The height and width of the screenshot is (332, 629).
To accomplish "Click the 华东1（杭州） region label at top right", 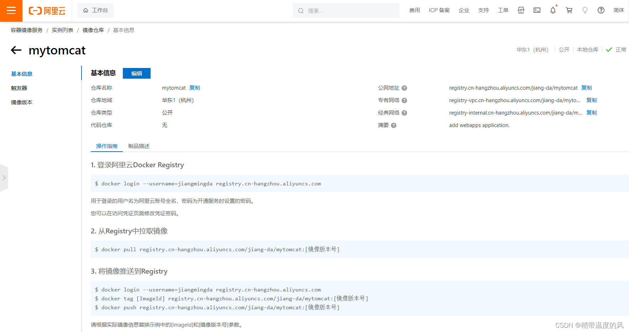I will click(x=533, y=50).
